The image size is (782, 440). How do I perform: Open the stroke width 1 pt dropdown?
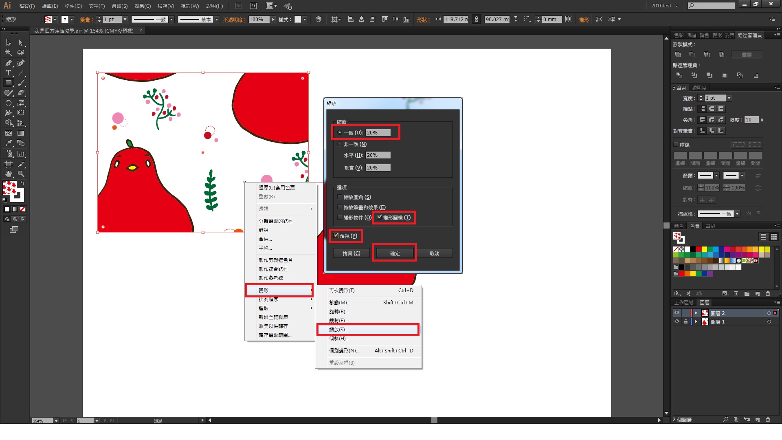(x=125, y=20)
